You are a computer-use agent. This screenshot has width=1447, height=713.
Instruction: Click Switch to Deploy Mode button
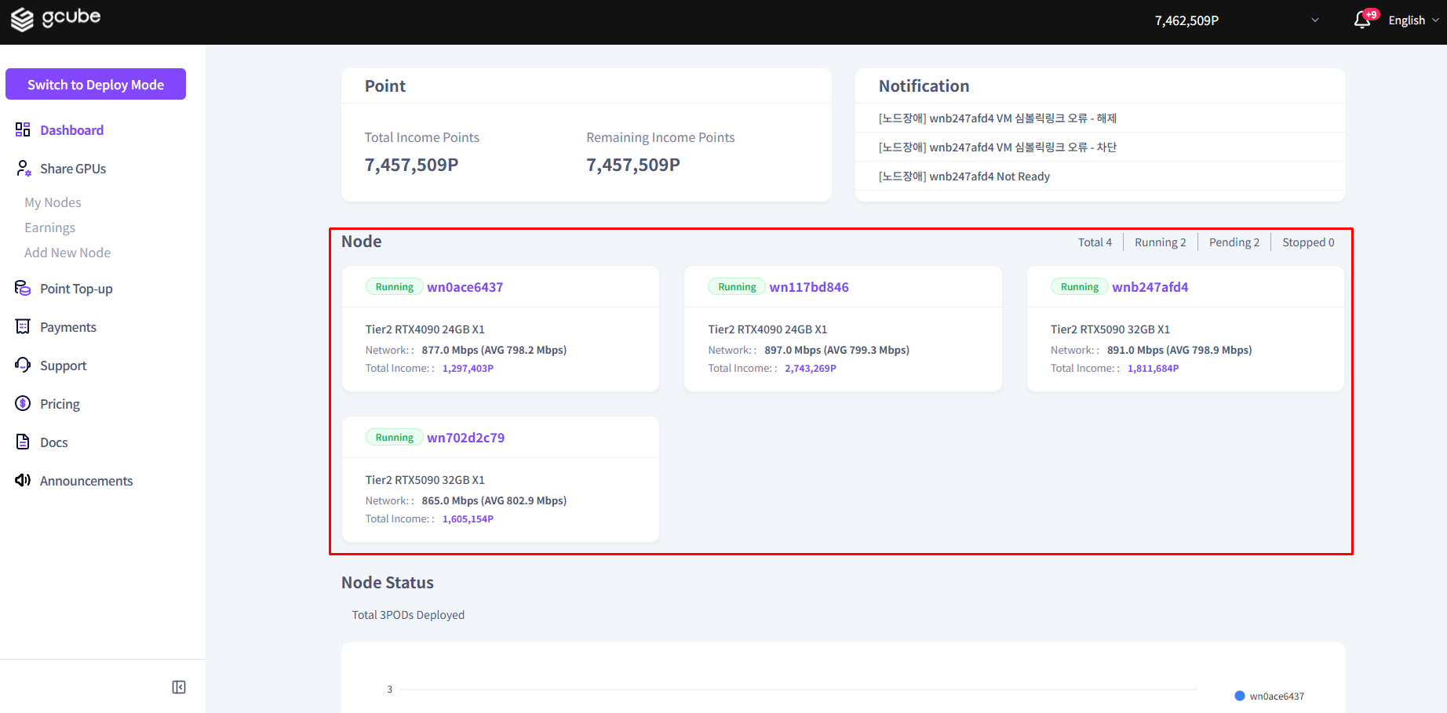96,84
